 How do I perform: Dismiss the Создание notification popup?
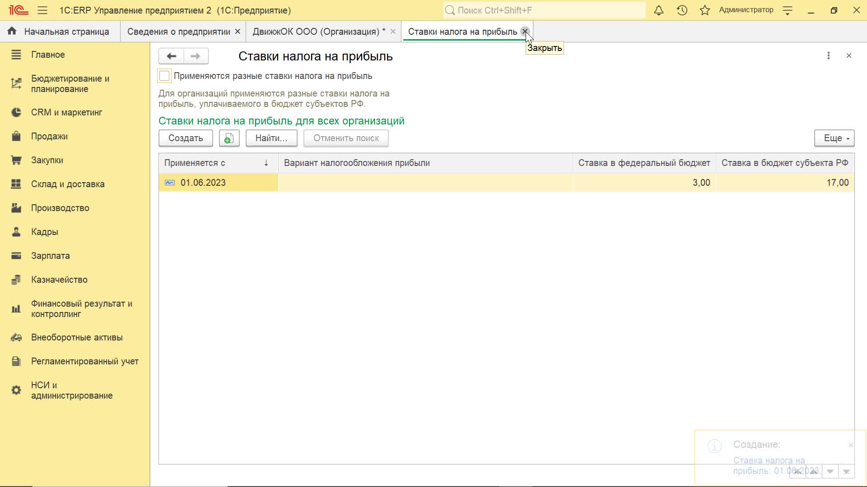click(x=850, y=445)
